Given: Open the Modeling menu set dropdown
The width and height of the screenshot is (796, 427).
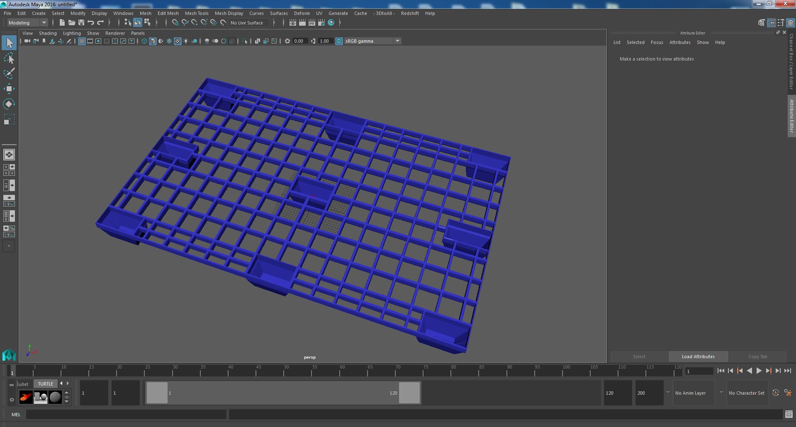Looking at the screenshot, I should [27, 23].
